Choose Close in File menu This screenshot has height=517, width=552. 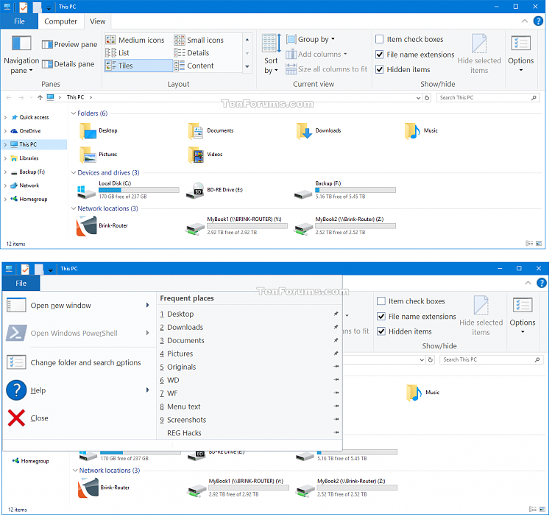coord(79,418)
